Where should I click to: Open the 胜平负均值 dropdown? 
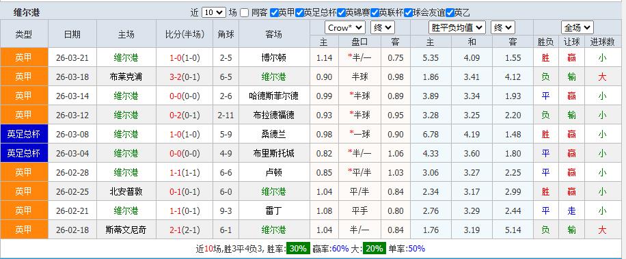[x=457, y=28]
